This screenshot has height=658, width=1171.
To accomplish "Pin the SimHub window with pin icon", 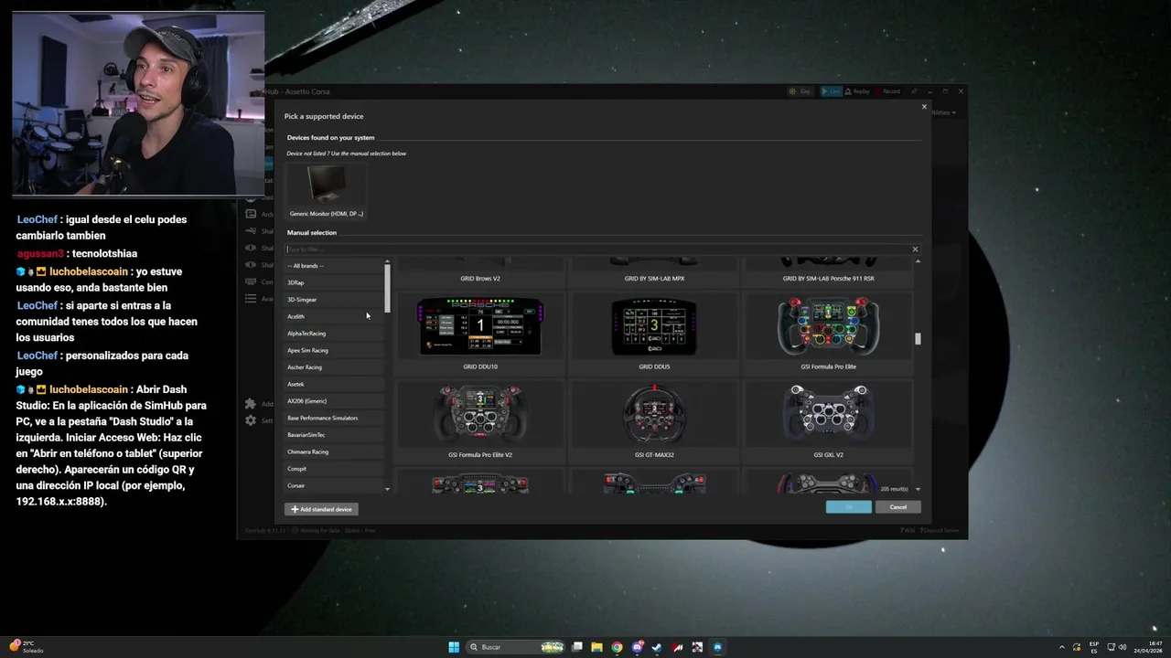I will 914,91.
